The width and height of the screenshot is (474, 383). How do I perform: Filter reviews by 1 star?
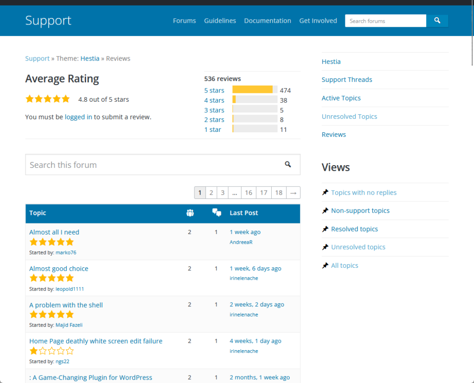[x=212, y=130]
